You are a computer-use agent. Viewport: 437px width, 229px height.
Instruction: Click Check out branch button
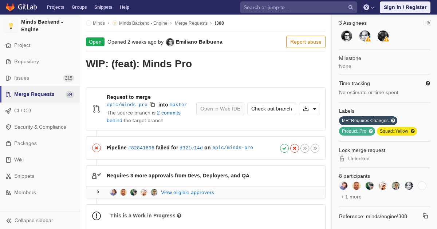[272, 109]
